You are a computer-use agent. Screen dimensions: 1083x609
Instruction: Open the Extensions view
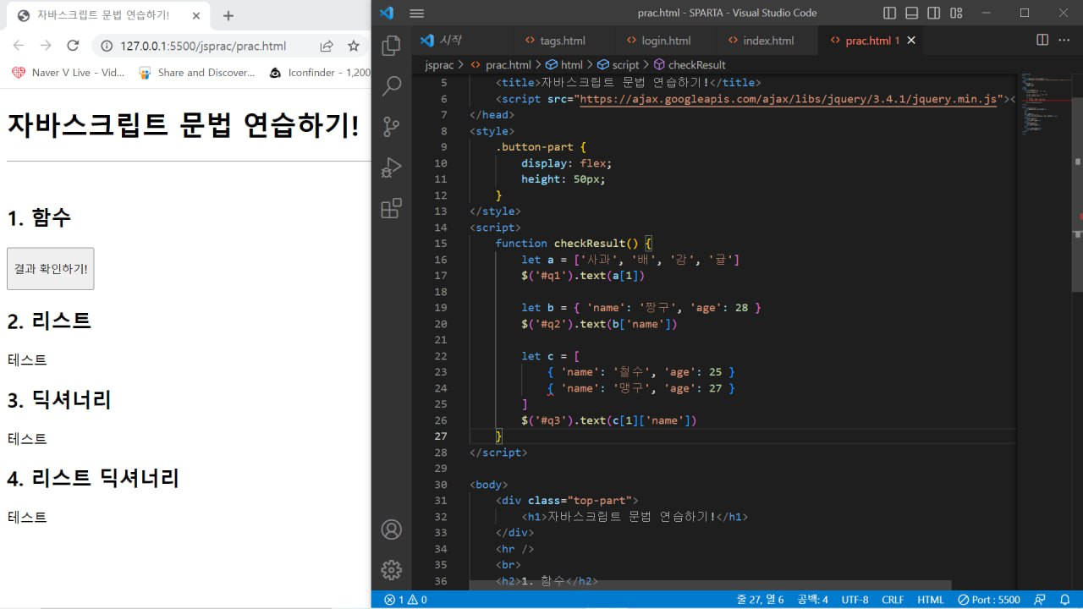(391, 208)
